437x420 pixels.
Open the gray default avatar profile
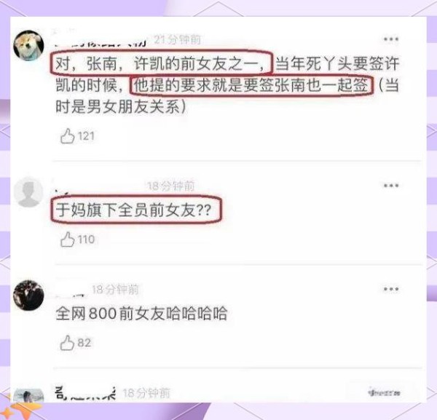(28, 192)
